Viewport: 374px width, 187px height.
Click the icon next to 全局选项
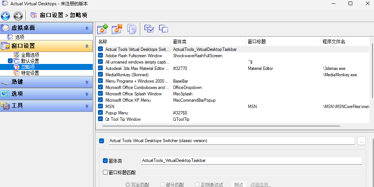tap(16, 55)
